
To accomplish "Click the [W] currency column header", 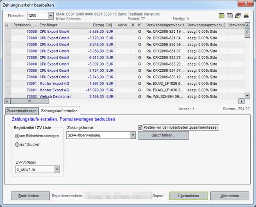I will point(110,25).
